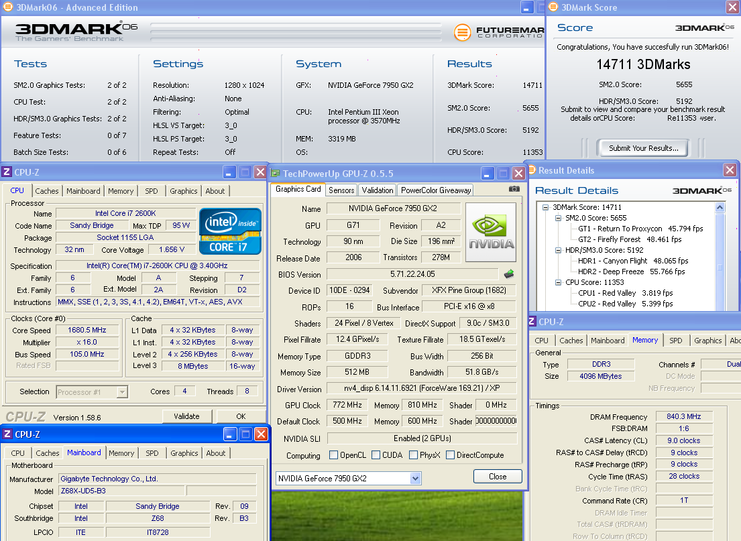Viewport: 741px width, 541px height.
Task: Click the GPU Clock 772 MHz value
Action: click(x=347, y=405)
